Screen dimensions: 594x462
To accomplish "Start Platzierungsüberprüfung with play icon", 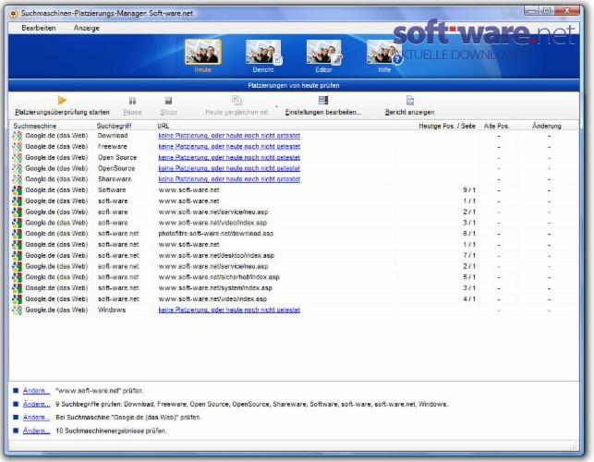I will pyautogui.click(x=62, y=100).
